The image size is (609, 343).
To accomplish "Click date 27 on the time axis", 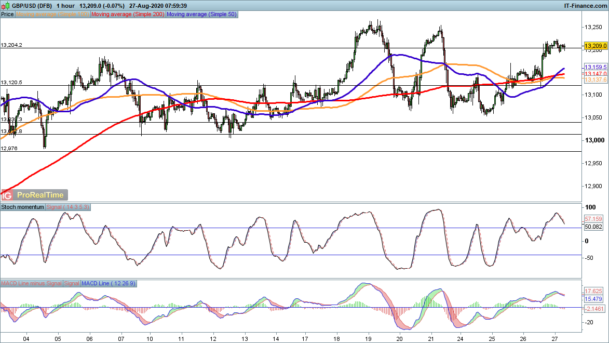I will [554, 339].
